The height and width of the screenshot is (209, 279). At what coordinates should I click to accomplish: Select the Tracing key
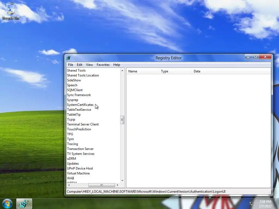pos(72,144)
